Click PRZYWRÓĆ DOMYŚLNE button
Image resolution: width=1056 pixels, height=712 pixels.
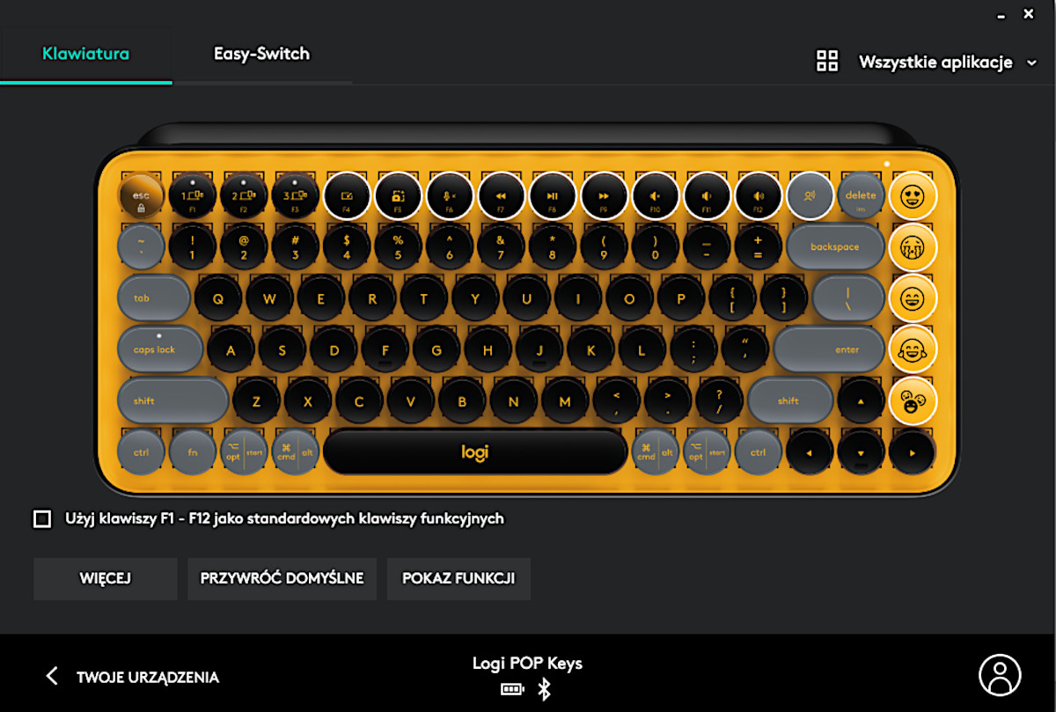(282, 578)
